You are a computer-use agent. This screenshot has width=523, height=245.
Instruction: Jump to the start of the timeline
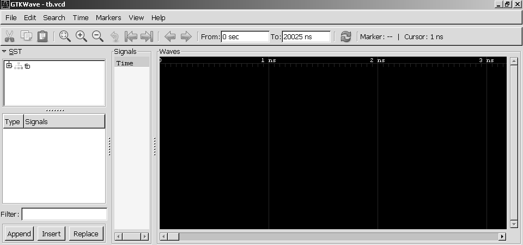[131, 36]
